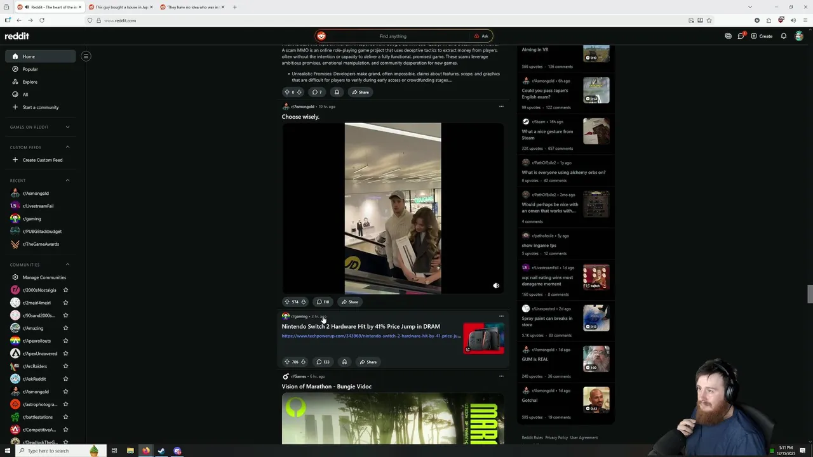Give award on top scam MMO post

[x=337, y=92]
